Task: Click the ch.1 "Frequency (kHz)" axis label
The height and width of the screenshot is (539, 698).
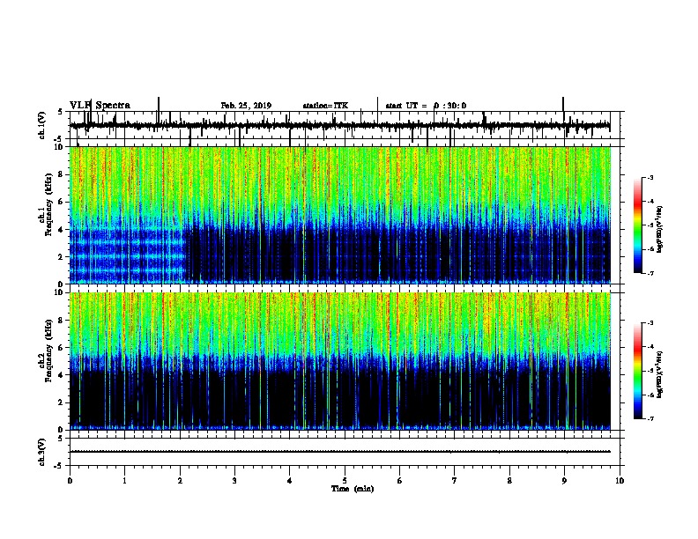Action: coord(48,204)
